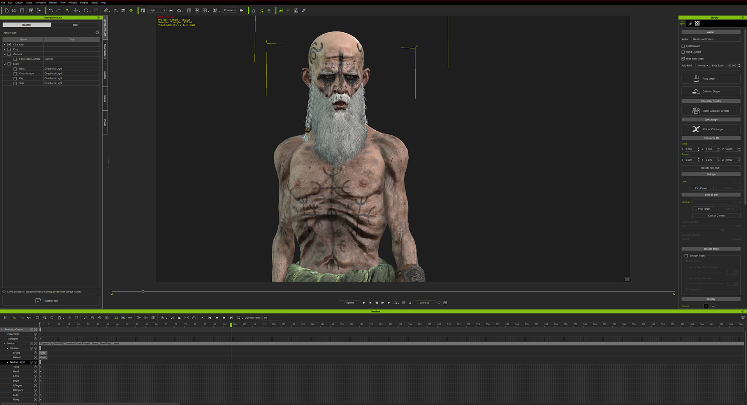The width and height of the screenshot is (747, 405).
Task: Collapse the Gesture track
Action: pos(7,348)
